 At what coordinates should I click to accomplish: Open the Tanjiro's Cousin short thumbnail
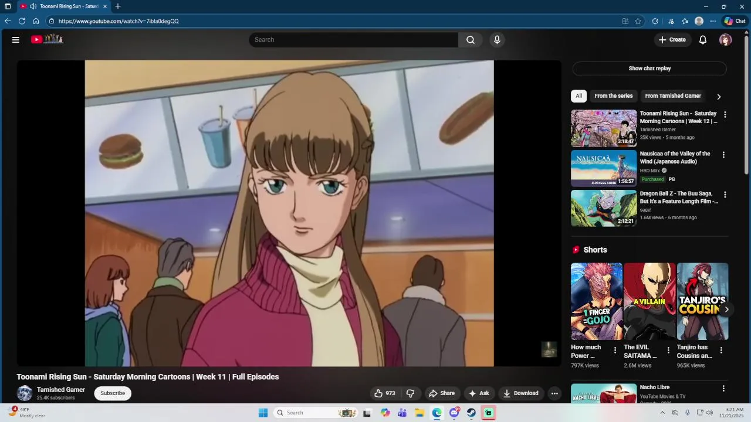702,301
